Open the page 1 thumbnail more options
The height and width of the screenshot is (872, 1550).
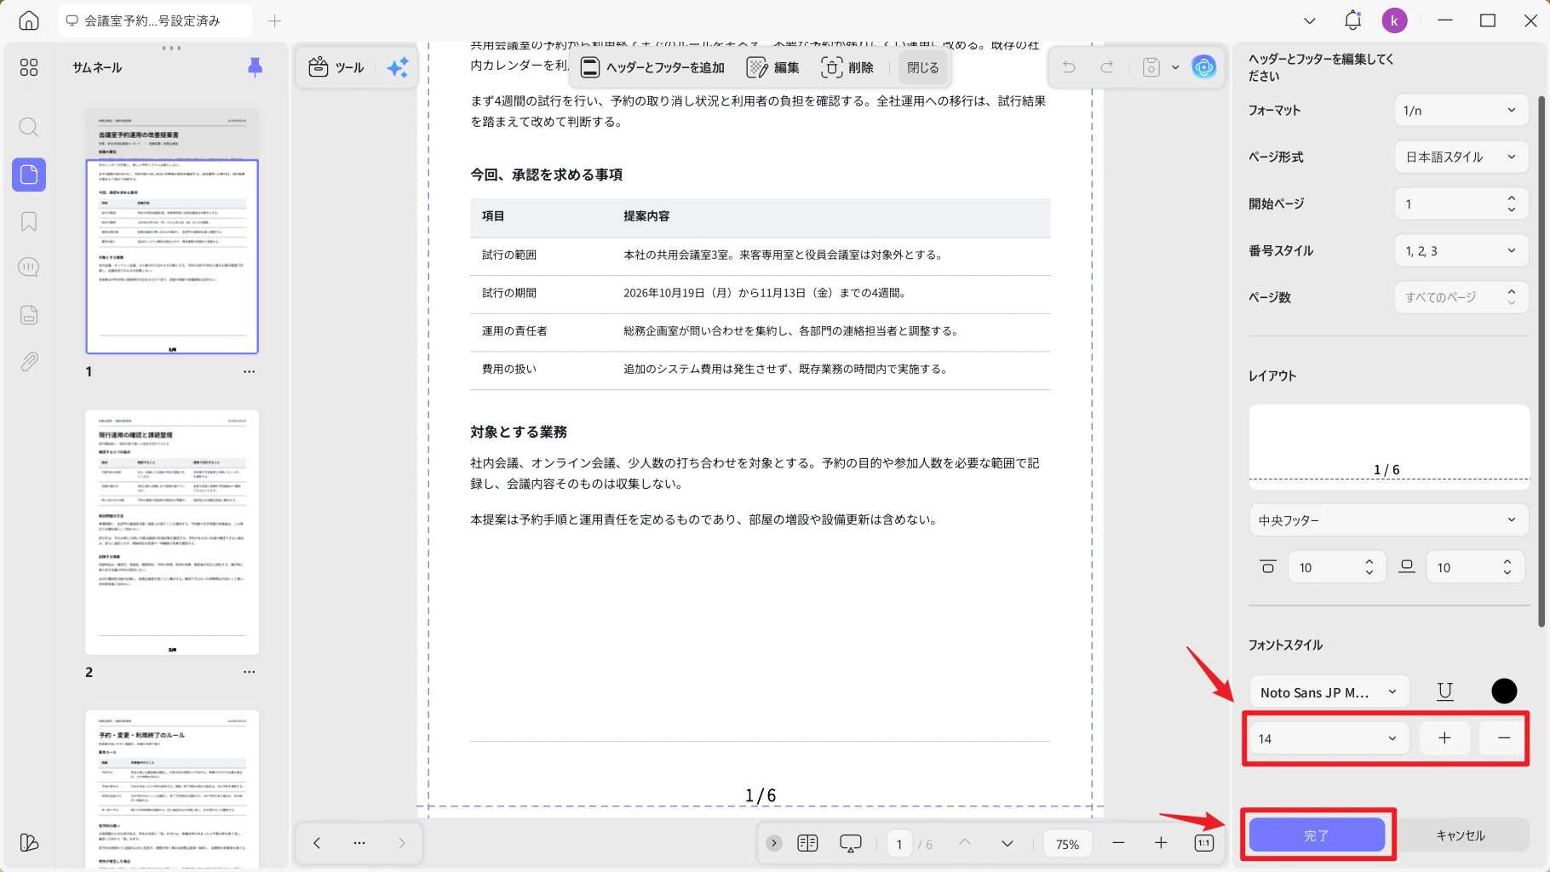tap(249, 371)
